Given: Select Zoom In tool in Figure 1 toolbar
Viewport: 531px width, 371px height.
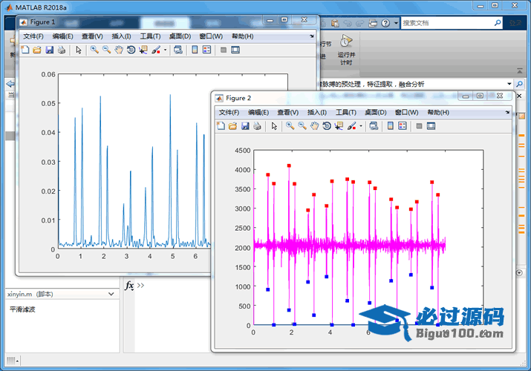Looking at the screenshot, I should click(94, 50).
